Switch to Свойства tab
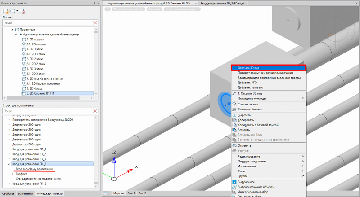Screen dimensions: 360x197 tap(8, 193)
